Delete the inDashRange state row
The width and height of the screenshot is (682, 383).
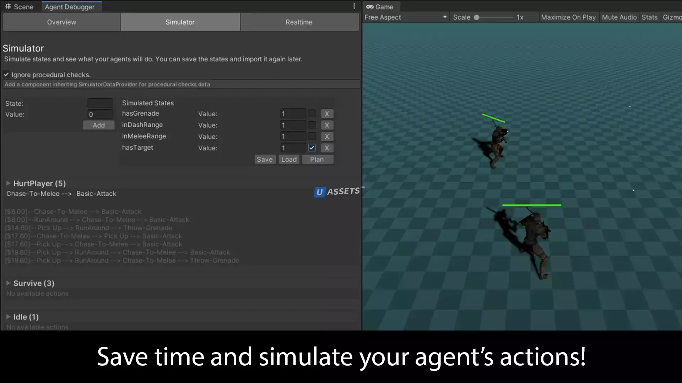327,125
